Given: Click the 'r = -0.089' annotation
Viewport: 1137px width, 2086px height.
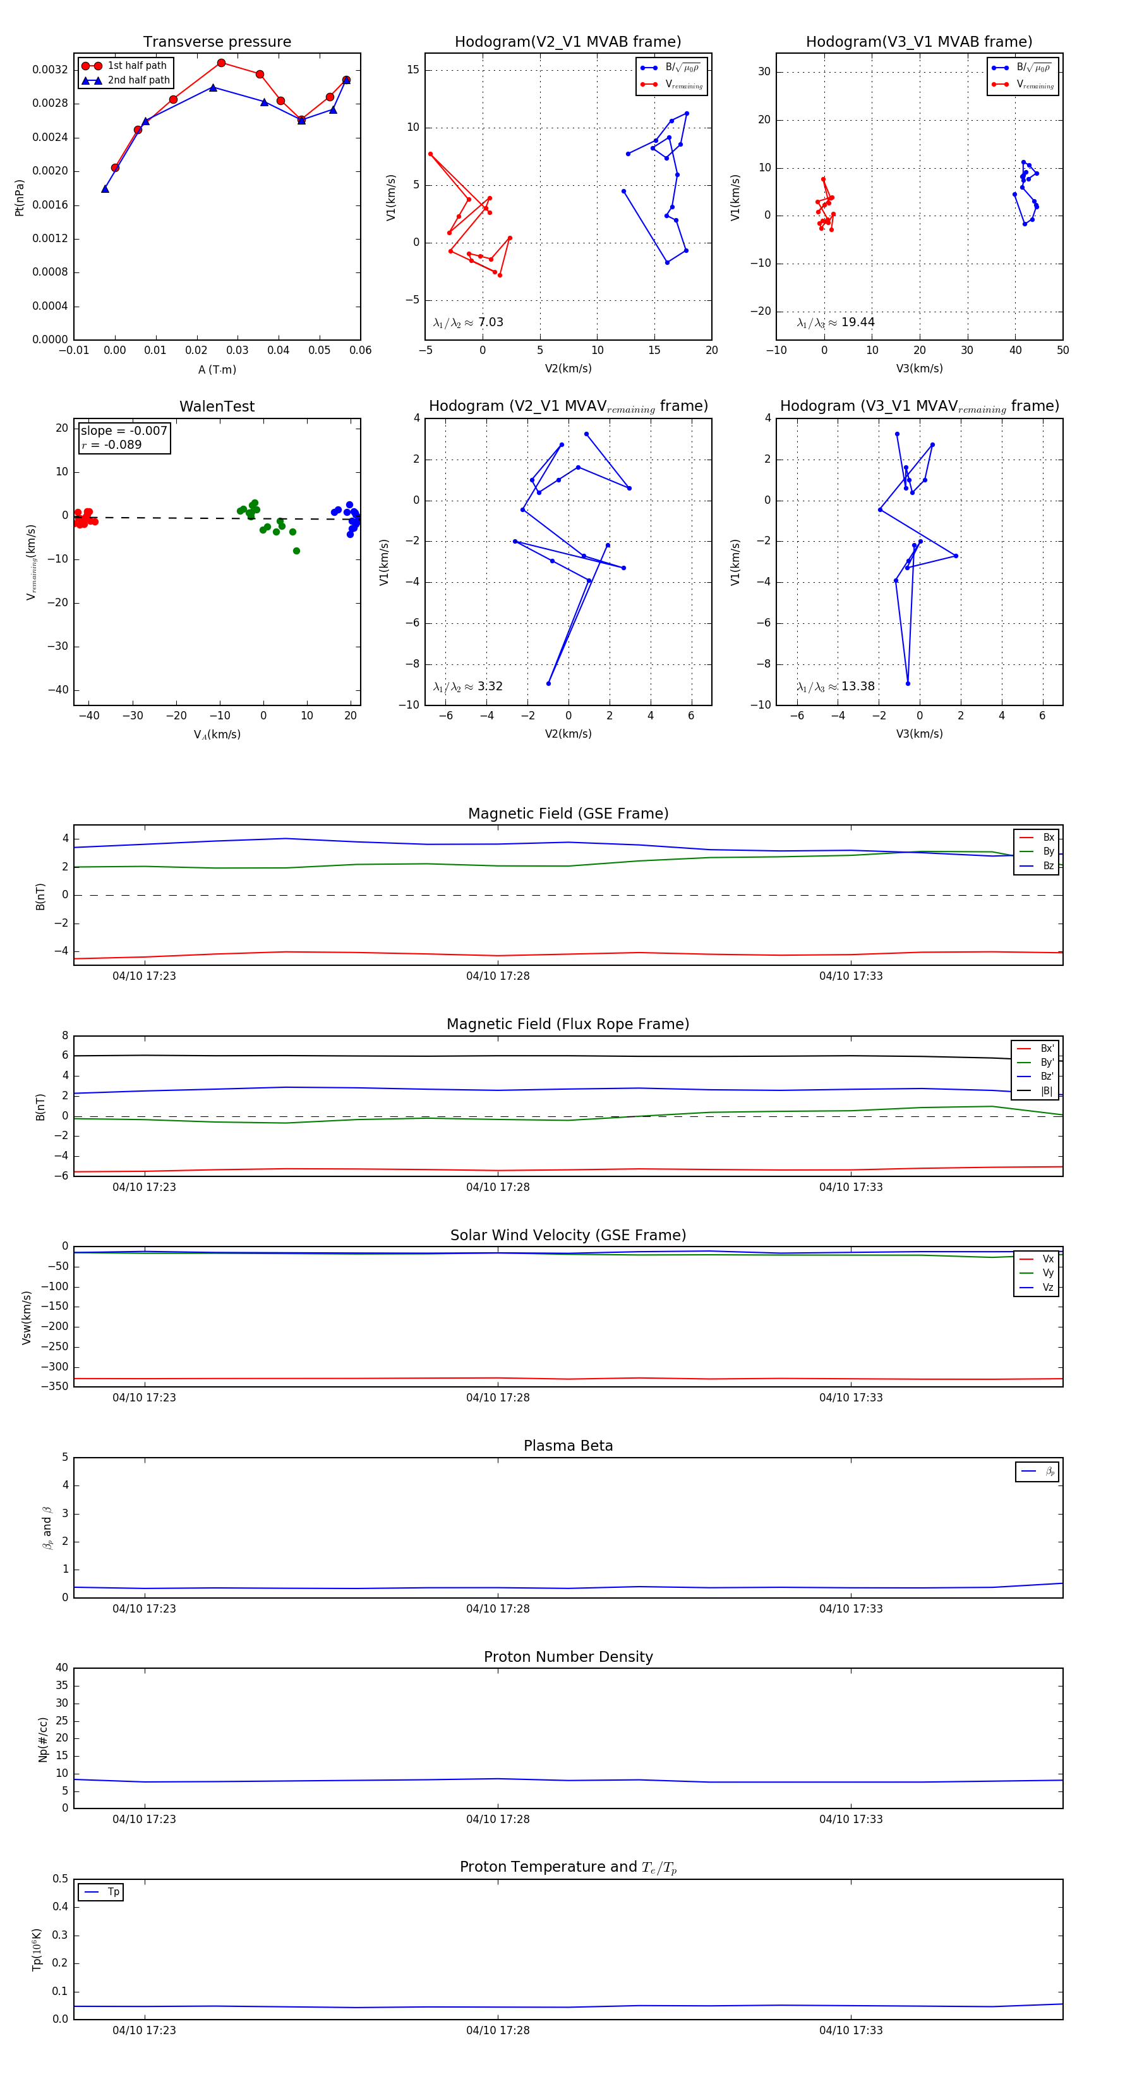Looking at the screenshot, I should tap(111, 444).
